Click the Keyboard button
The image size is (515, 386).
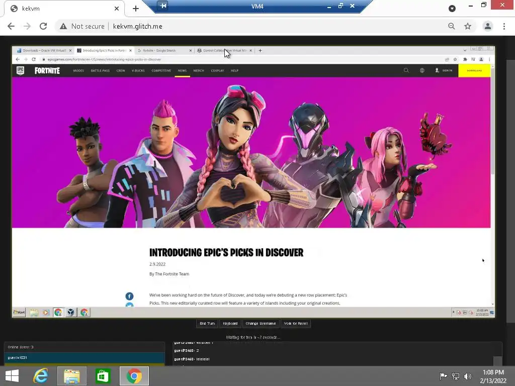coord(230,323)
